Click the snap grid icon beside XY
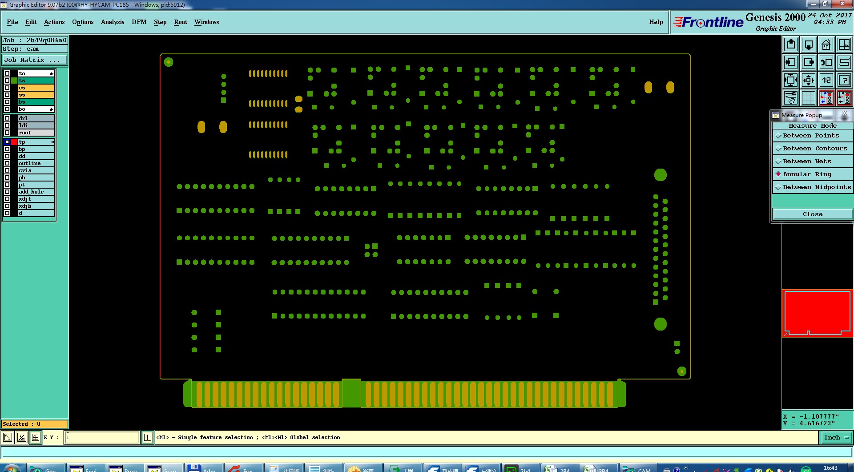The height and width of the screenshot is (472, 854). 36,437
